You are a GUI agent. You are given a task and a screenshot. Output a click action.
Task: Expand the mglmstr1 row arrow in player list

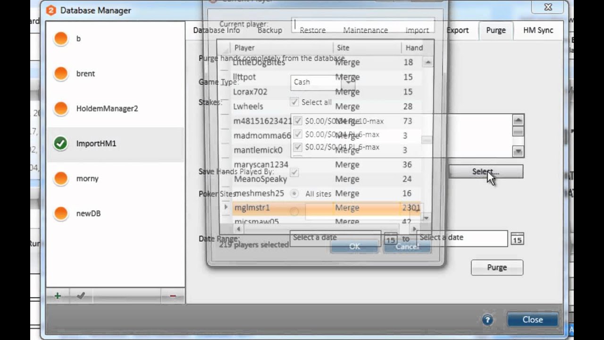pos(226,207)
